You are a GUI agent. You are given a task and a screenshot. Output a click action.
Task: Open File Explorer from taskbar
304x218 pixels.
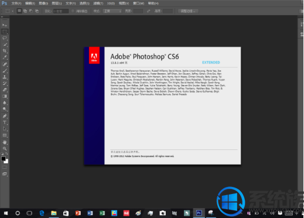(54, 213)
